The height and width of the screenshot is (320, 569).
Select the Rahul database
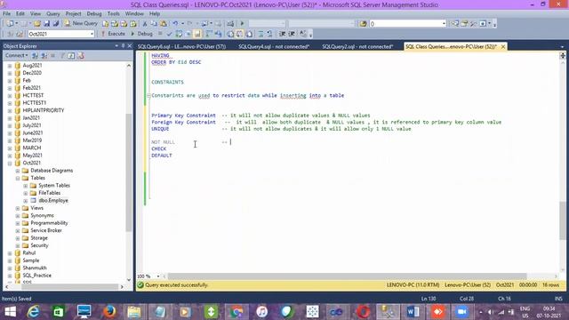29,252
